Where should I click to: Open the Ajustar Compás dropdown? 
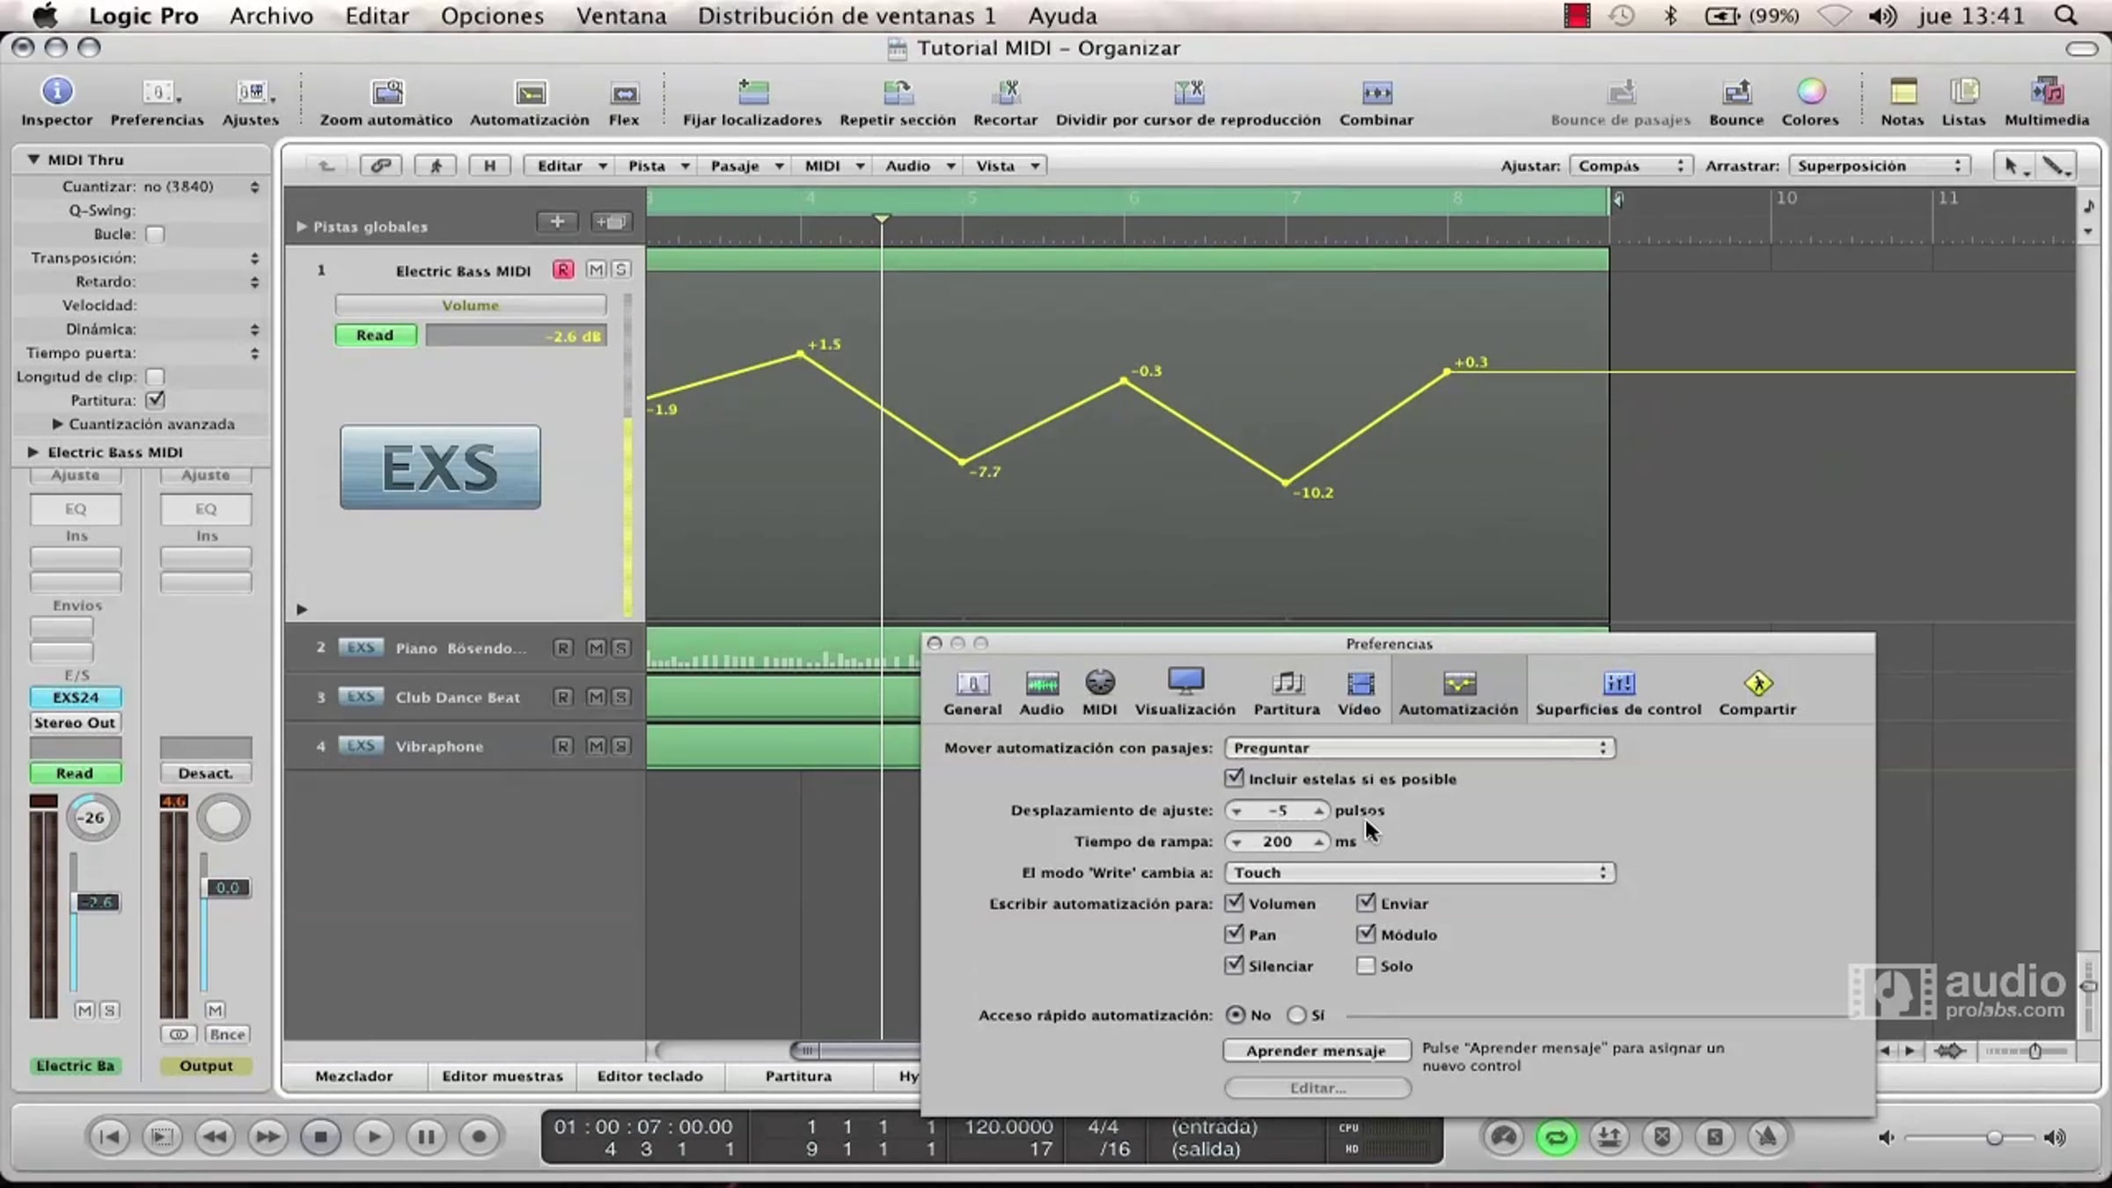point(1629,165)
